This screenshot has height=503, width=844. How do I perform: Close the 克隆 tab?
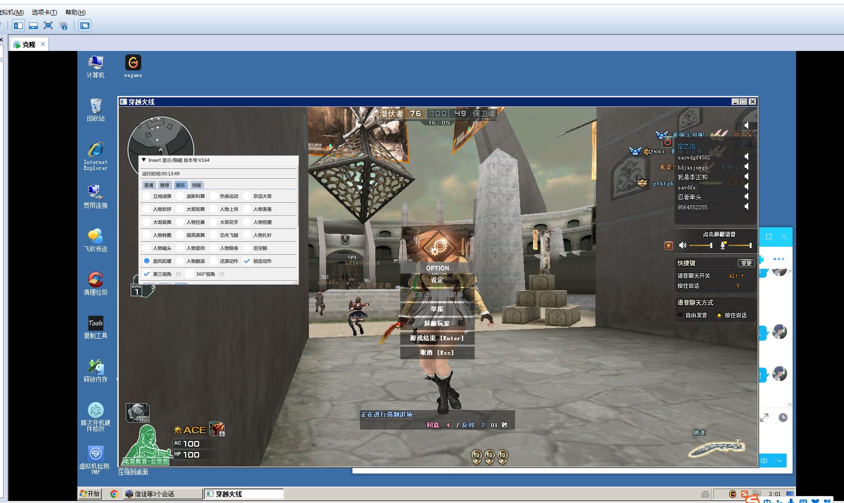(43, 44)
